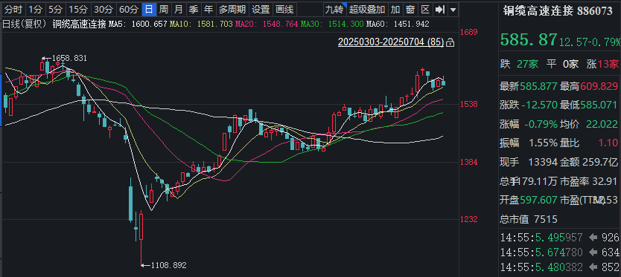This screenshot has height=277, width=621.
Task: Click the MA10: 1581.703 indicator label
Action: coord(201,24)
